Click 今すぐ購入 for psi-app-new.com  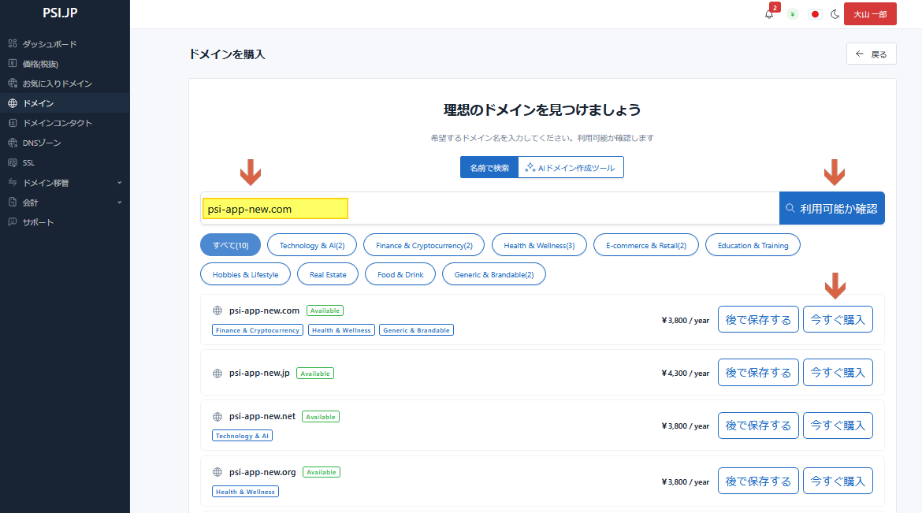[838, 319]
